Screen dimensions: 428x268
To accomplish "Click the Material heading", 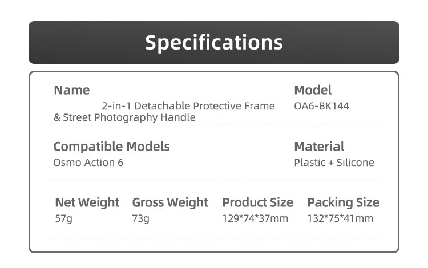I will 319,147.
